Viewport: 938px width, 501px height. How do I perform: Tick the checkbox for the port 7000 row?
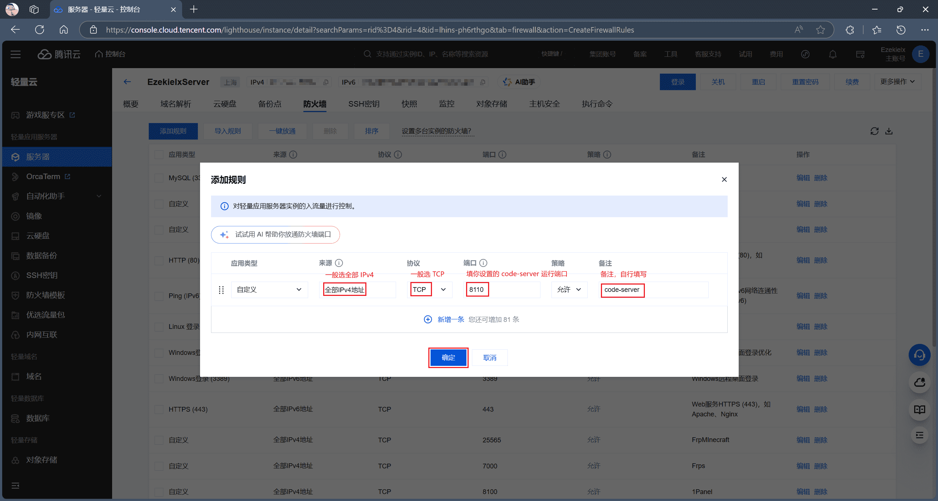[x=159, y=466]
